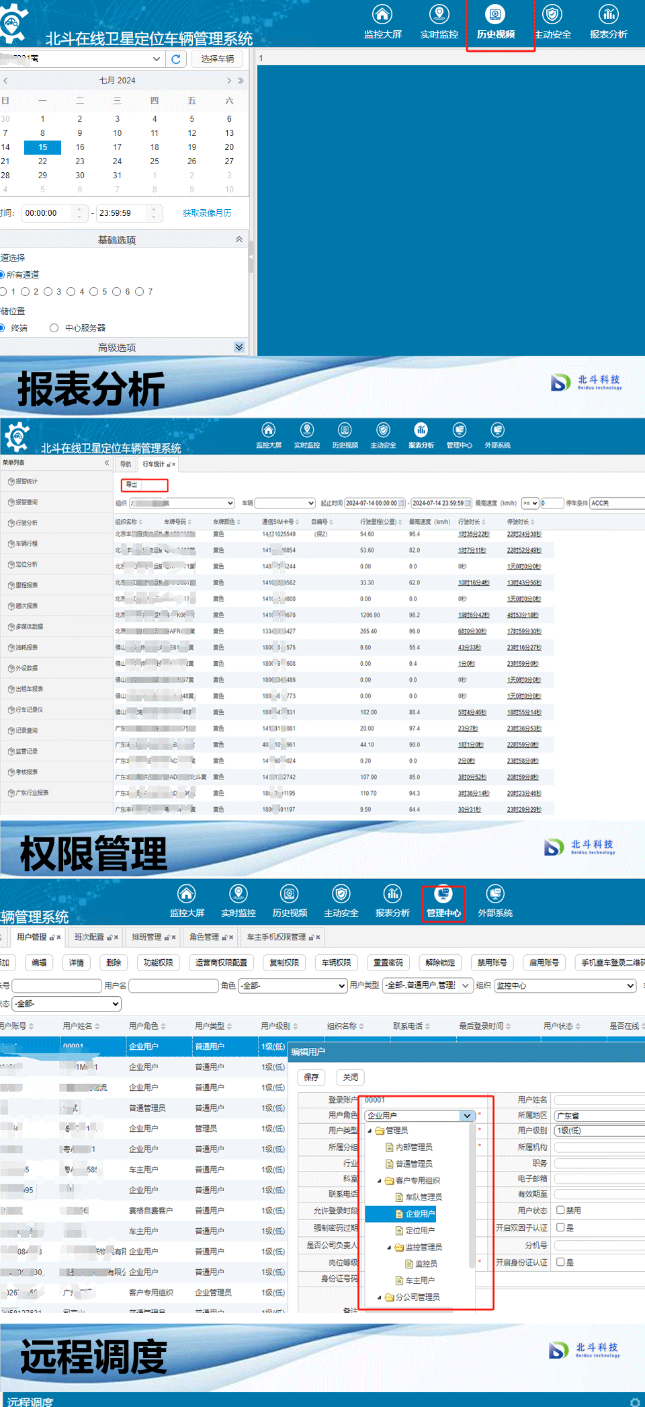The image size is (645, 1407).
Task: Collapse the 基础选项 section
Action: click(x=239, y=240)
